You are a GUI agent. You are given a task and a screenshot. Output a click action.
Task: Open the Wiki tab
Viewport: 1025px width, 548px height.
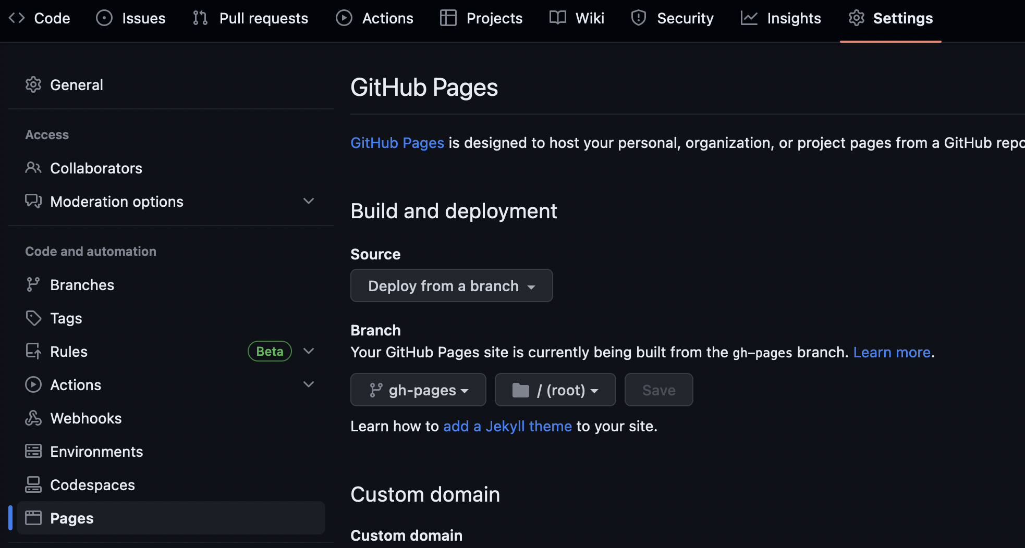(x=577, y=18)
